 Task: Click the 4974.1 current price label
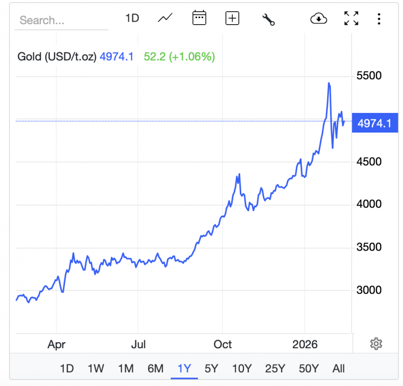point(374,122)
